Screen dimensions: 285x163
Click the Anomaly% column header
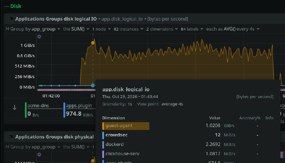[x=250, y=118]
